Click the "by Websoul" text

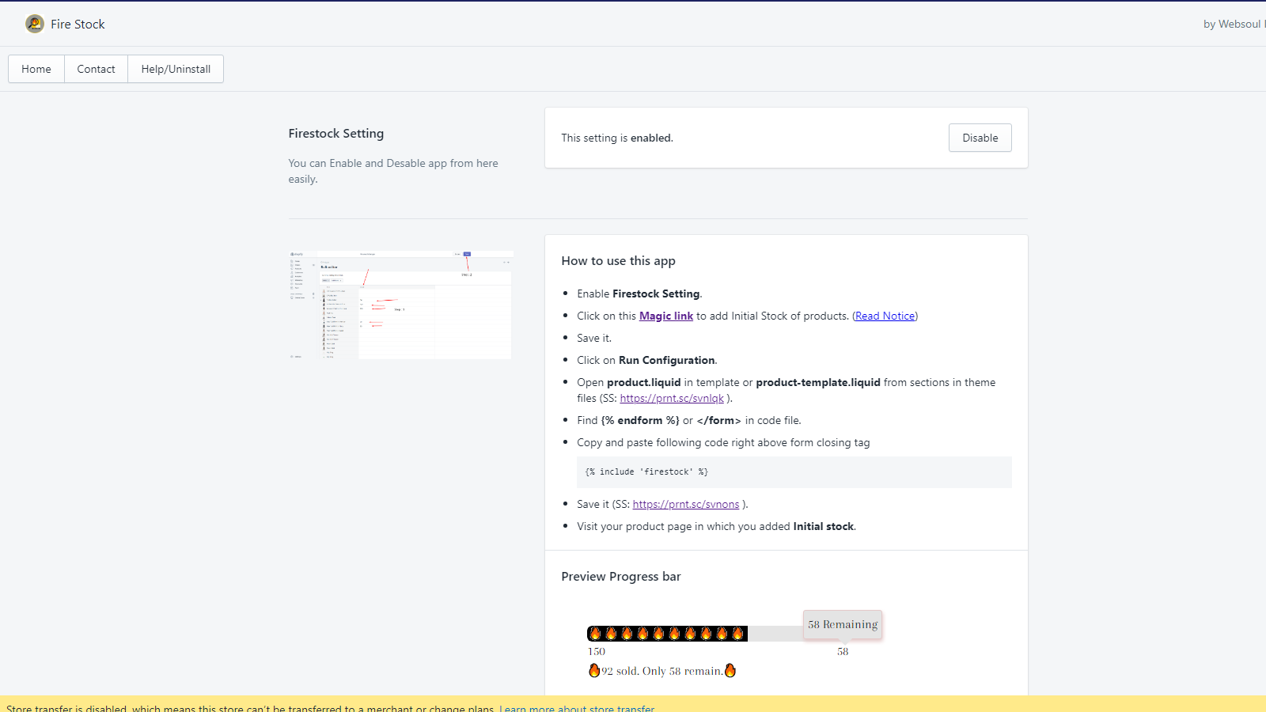(x=1231, y=24)
